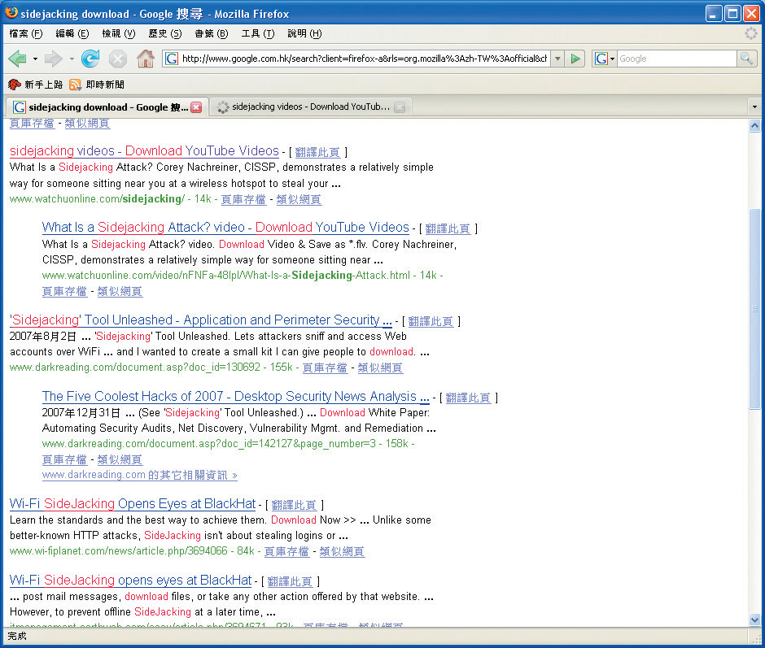Open 頁庫存檔 for wi-fiplanet.com result
This screenshot has width=765, height=648.
pyautogui.click(x=286, y=551)
